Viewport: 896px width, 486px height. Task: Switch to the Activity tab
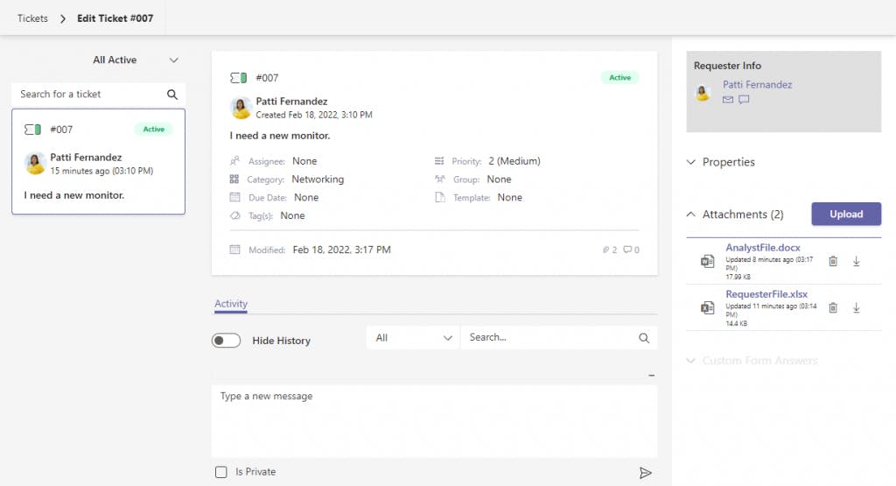coord(231,304)
